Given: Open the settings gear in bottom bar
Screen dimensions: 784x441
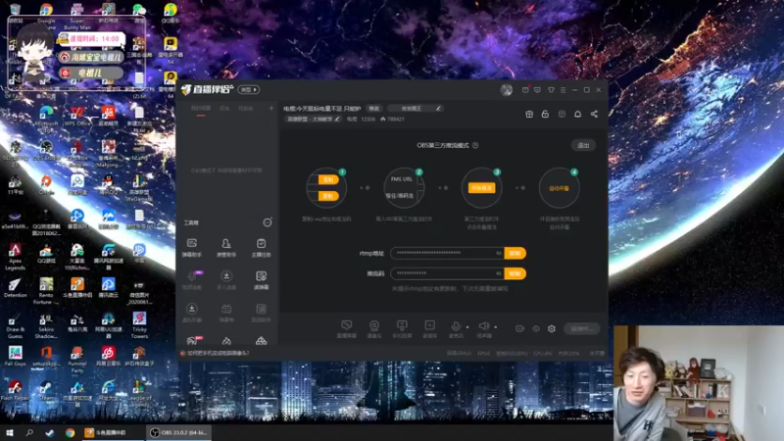Looking at the screenshot, I should pos(552,328).
